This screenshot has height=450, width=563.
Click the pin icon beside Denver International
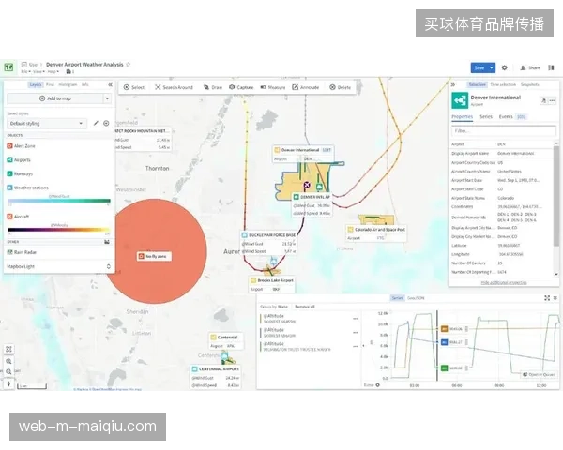coord(543,101)
